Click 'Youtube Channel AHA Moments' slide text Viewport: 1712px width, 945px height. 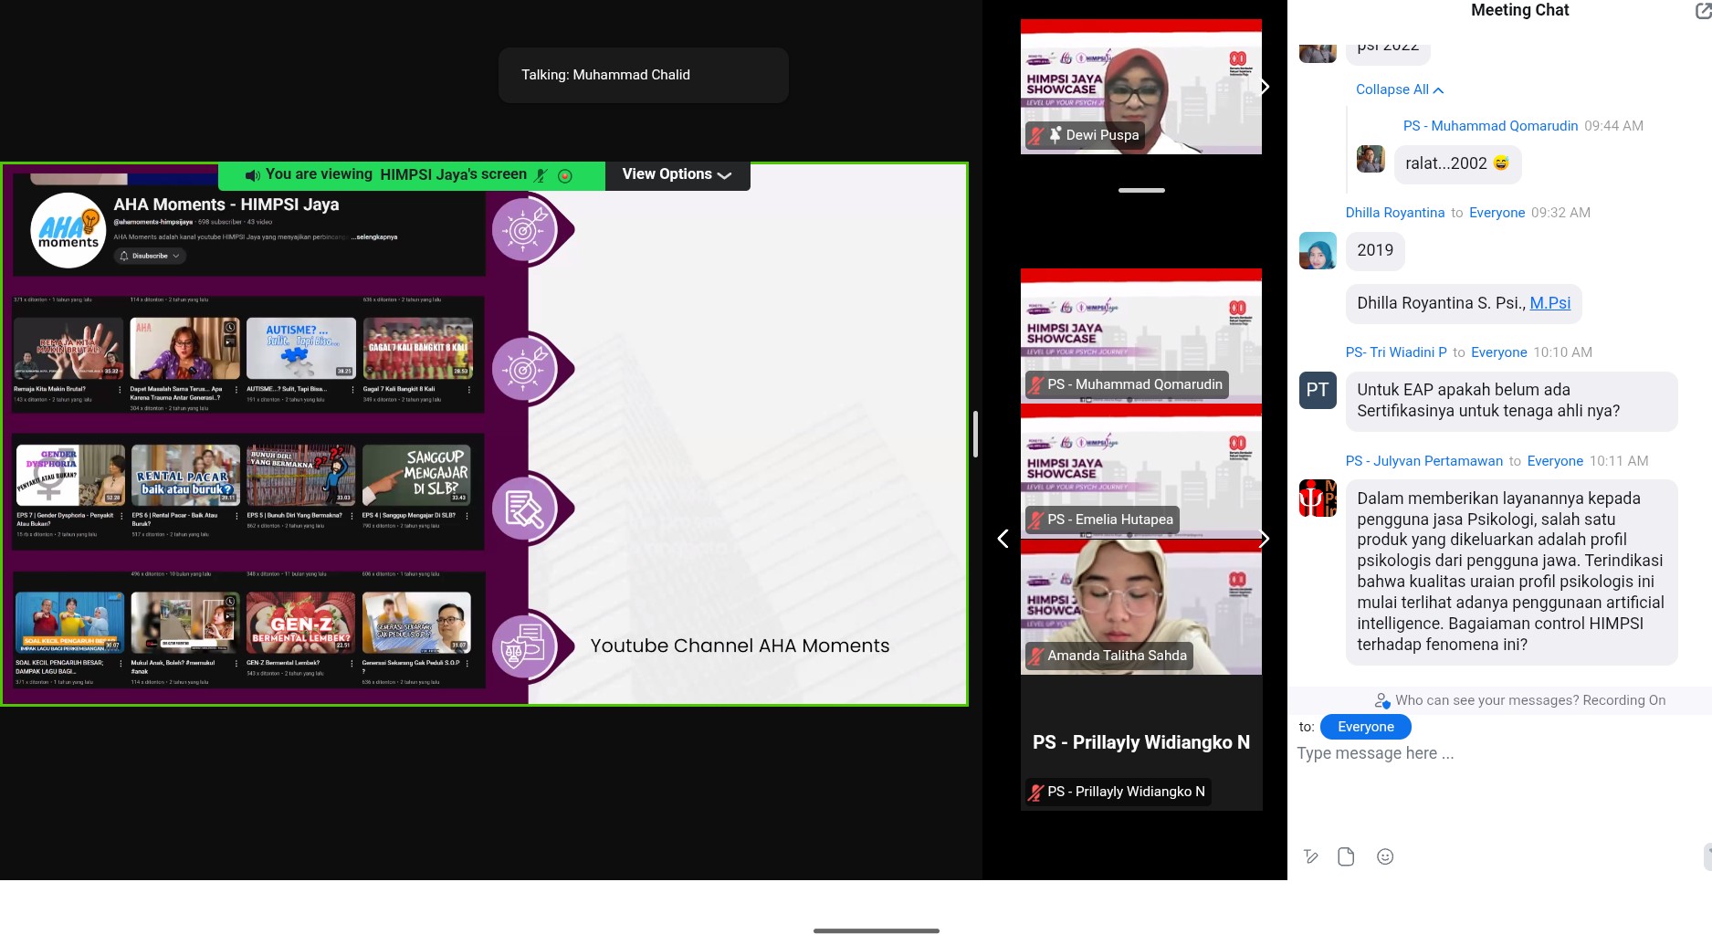tap(740, 646)
